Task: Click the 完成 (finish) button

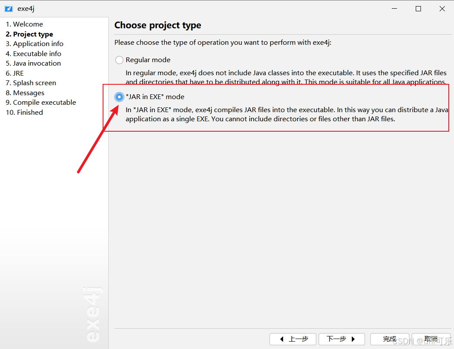Action: pos(390,339)
